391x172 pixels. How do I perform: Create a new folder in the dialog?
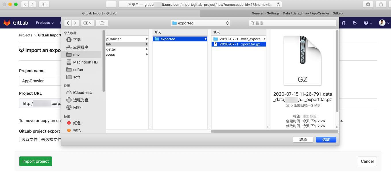102,23
